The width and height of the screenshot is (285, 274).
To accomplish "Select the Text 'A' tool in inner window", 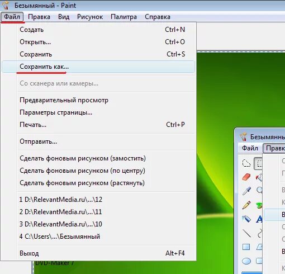I will click(259, 219).
